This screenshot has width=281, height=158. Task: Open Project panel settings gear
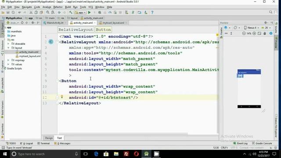[x=33, y=23]
